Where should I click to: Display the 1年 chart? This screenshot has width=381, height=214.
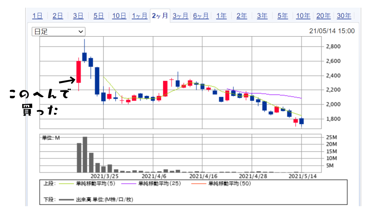pyautogui.click(x=221, y=16)
